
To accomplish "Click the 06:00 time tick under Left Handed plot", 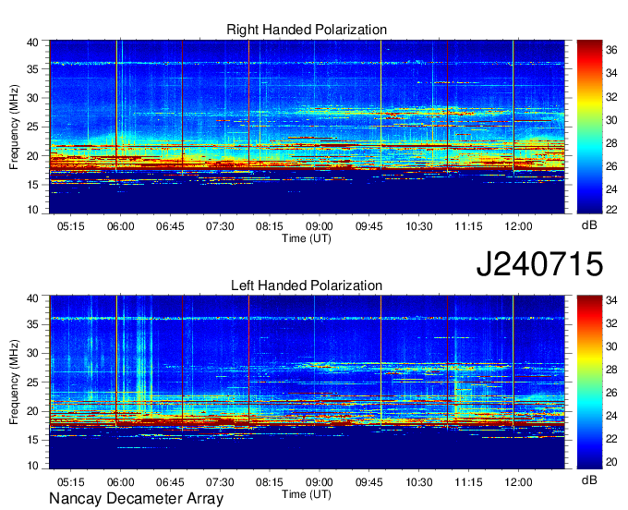I will (x=121, y=482).
